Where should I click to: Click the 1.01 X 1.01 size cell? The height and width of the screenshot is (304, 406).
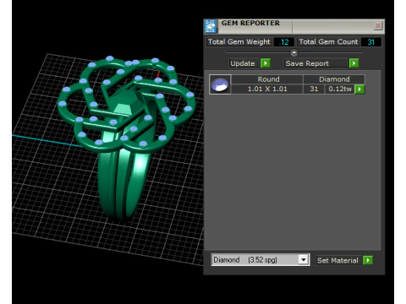tap(267, 89)
